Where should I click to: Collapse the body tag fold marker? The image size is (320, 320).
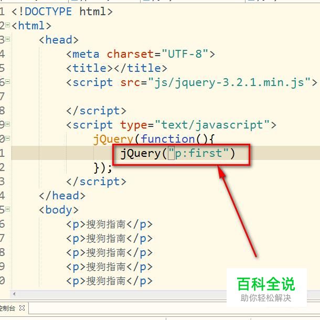7,209
